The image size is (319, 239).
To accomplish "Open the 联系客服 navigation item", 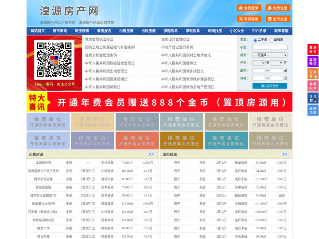I will (281, 31).
